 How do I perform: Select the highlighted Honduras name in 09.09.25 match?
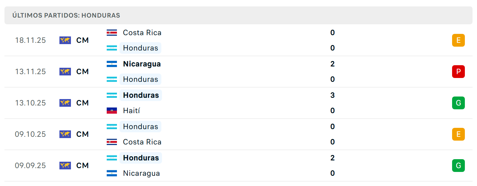141,158
